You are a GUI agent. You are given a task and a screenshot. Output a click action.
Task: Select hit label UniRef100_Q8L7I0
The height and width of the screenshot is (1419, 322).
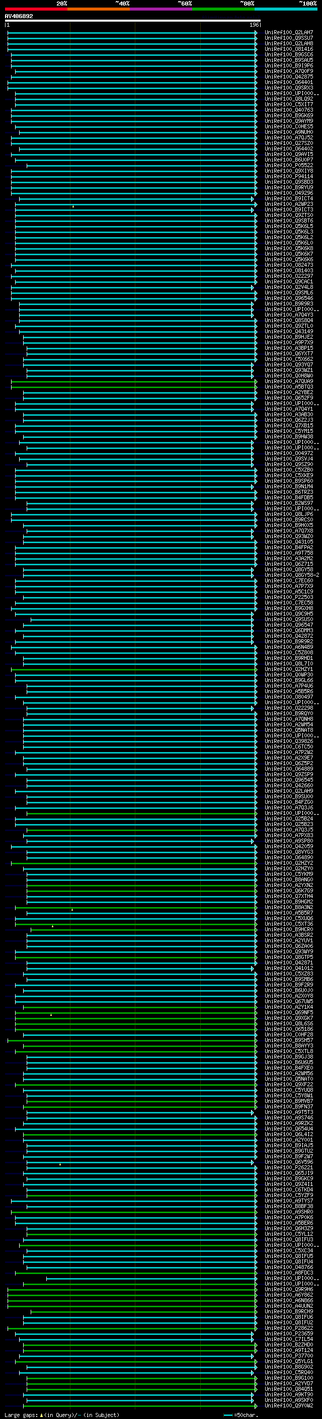point(289,664)
